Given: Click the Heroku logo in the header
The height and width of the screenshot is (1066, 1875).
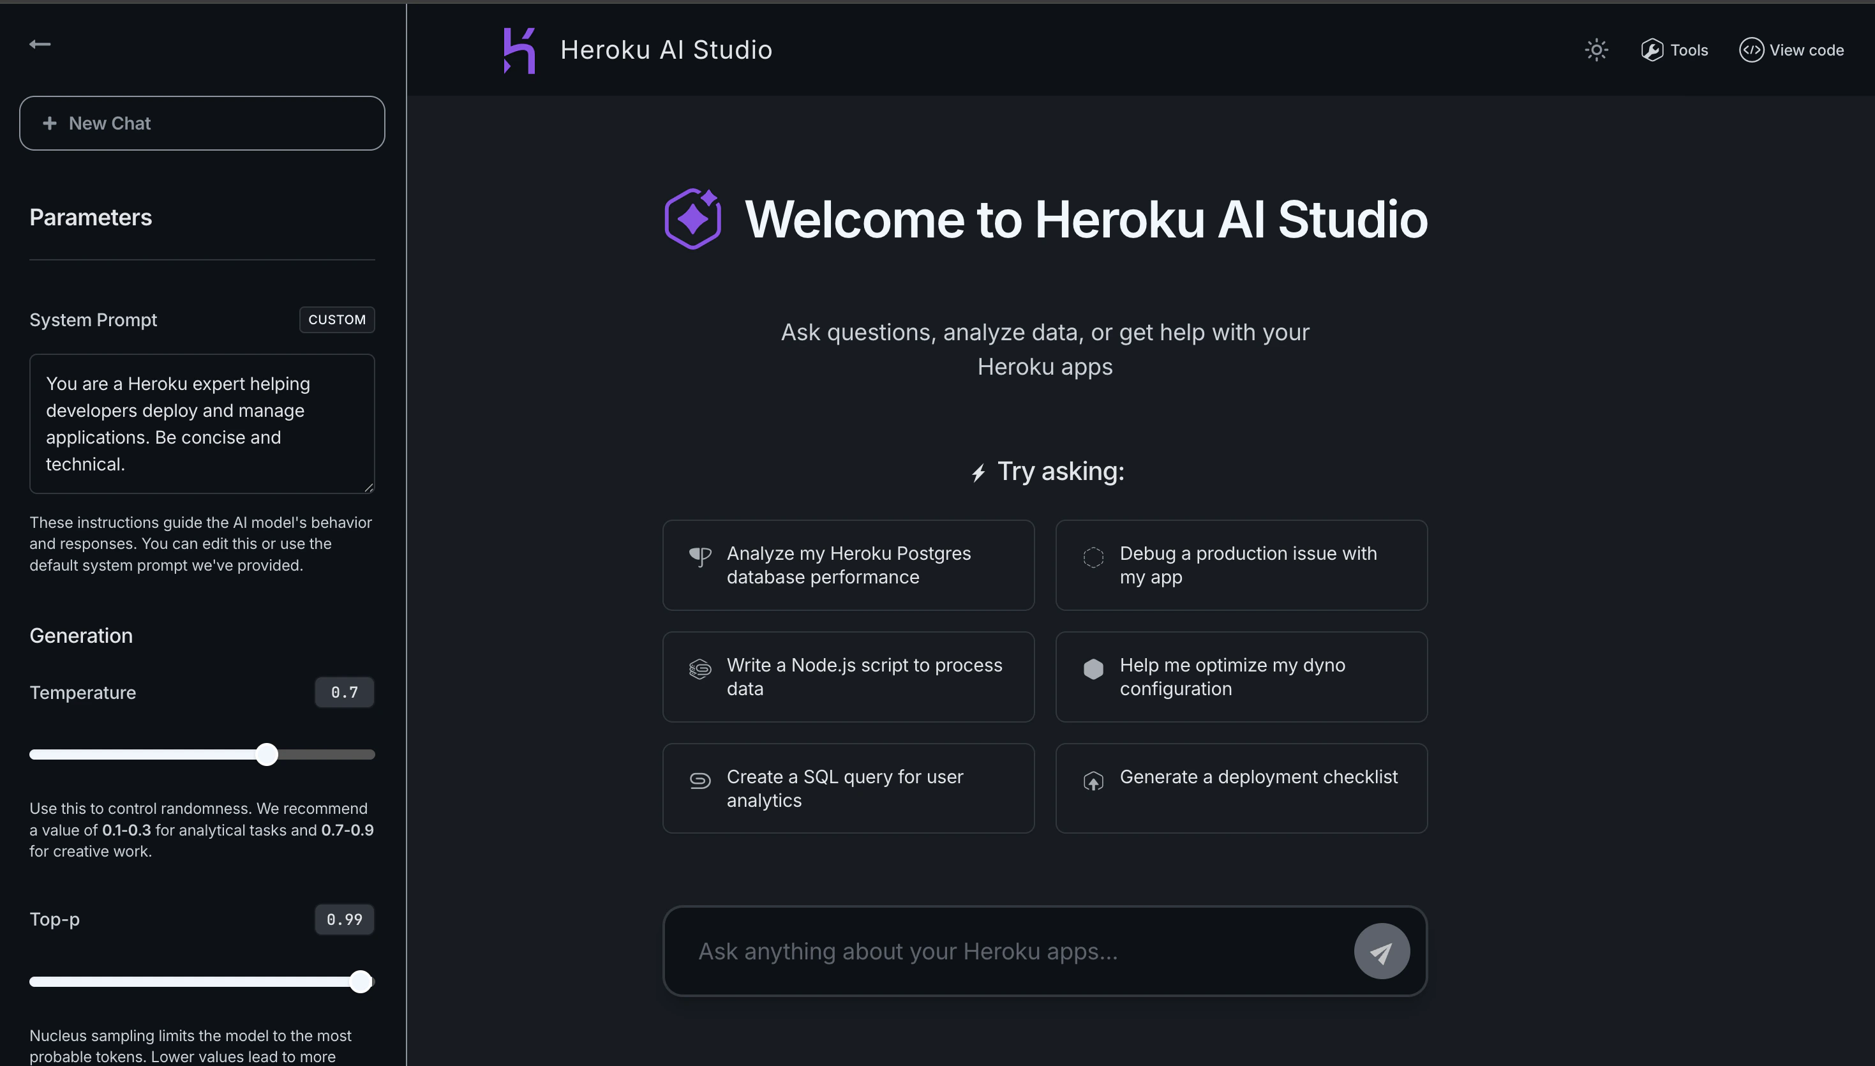Looking at the screenshot, I should pyautogui.click(x=519, y=49).
